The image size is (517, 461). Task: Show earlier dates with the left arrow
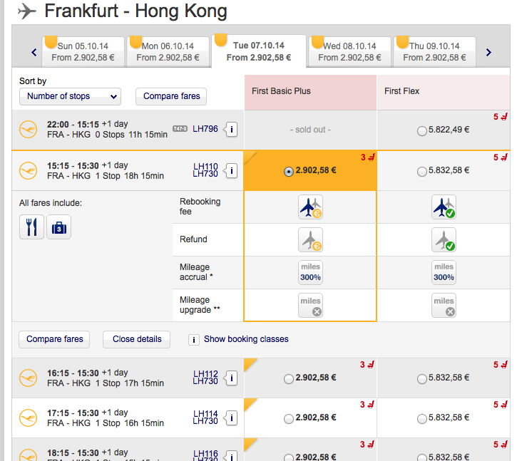(34, 52)
